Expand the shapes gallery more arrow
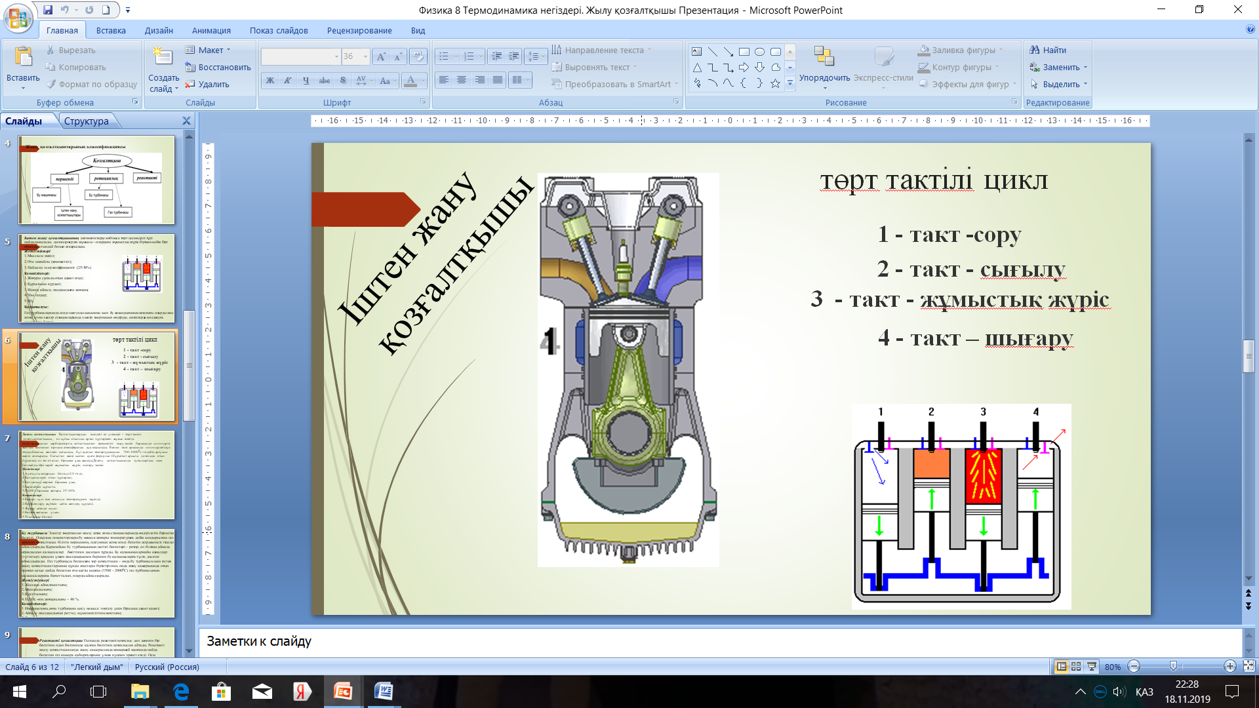Viewport: 1259px width, 708px height. pyautogui.click(x=790, y=83)
